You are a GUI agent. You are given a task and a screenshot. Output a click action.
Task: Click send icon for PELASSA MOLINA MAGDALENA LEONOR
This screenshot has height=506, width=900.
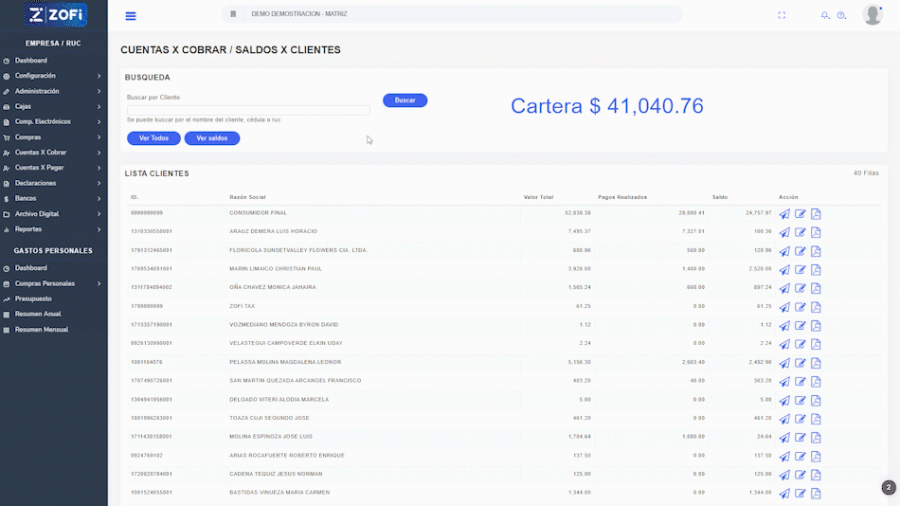pyautogui.click(x=784, y=363)
